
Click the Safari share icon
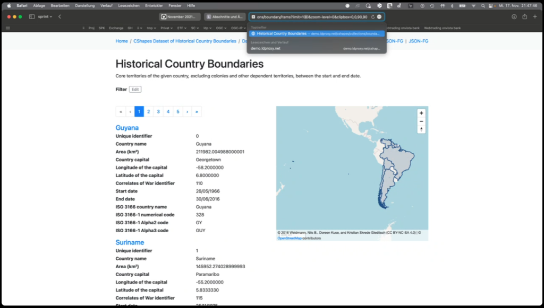[x=524, y=16]
